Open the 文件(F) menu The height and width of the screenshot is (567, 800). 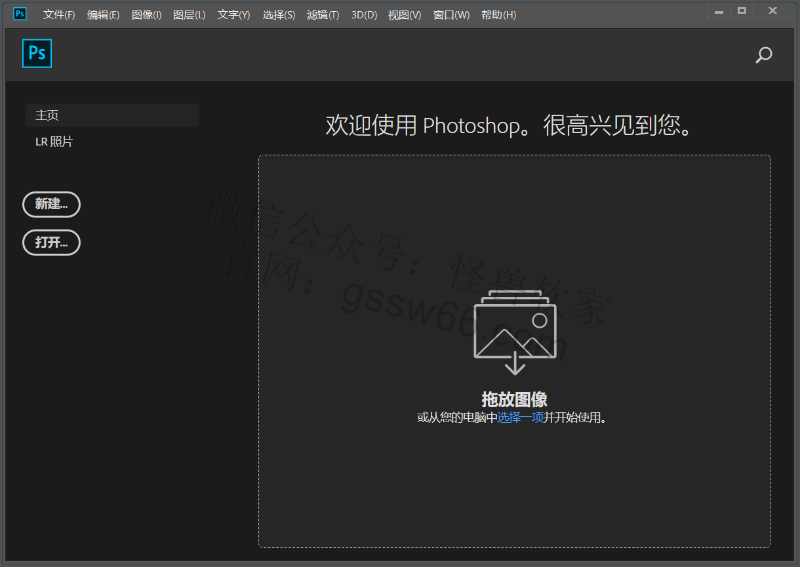[x=59, y=15]
